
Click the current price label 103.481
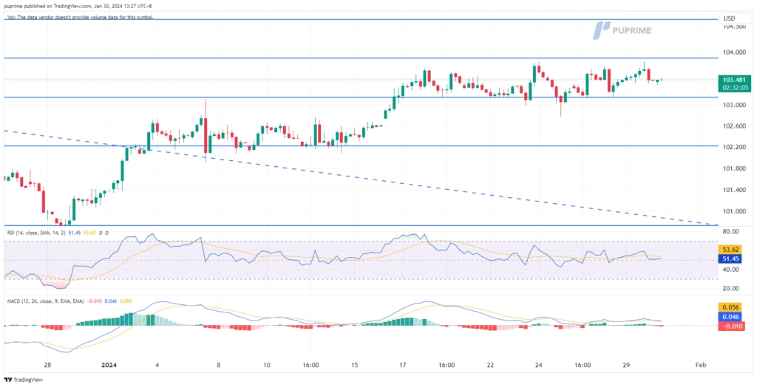(734, 80)
